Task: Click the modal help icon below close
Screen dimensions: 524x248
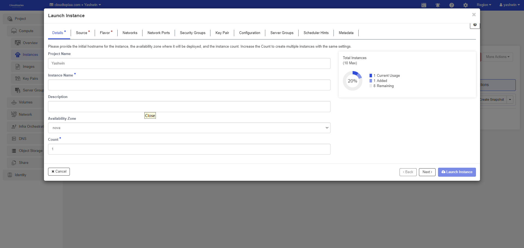Action: (475, 25)
